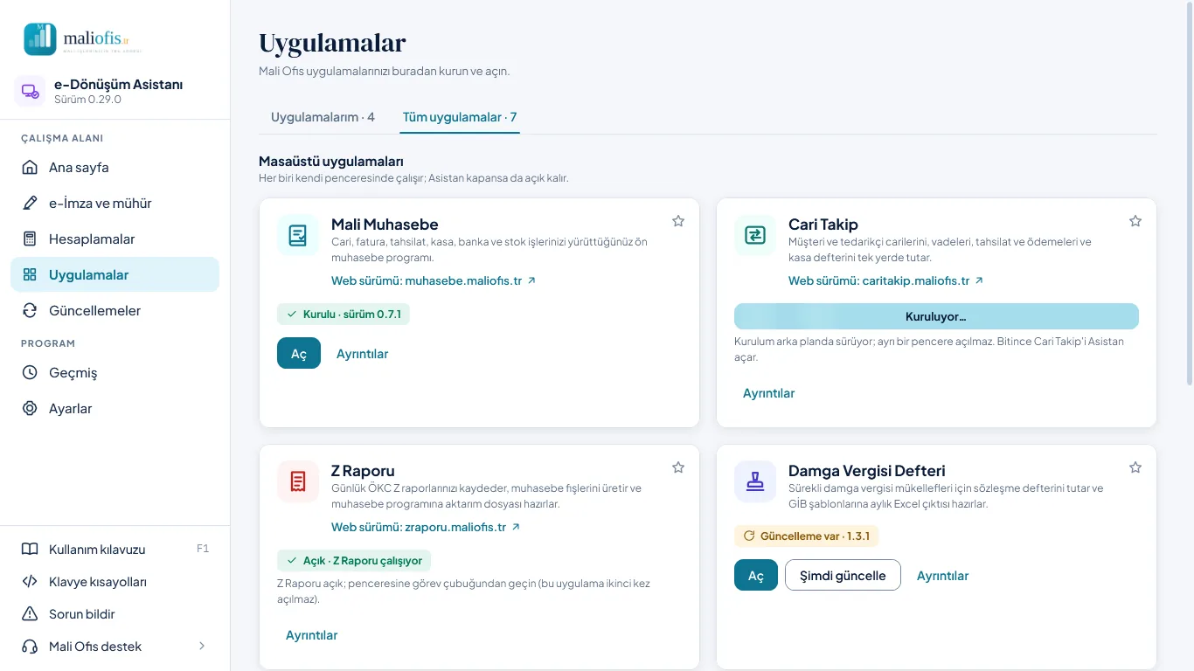Click the Mali Ofis destek headset icon
Screen dimensions: 1194x671
click(x=30, y=647)
